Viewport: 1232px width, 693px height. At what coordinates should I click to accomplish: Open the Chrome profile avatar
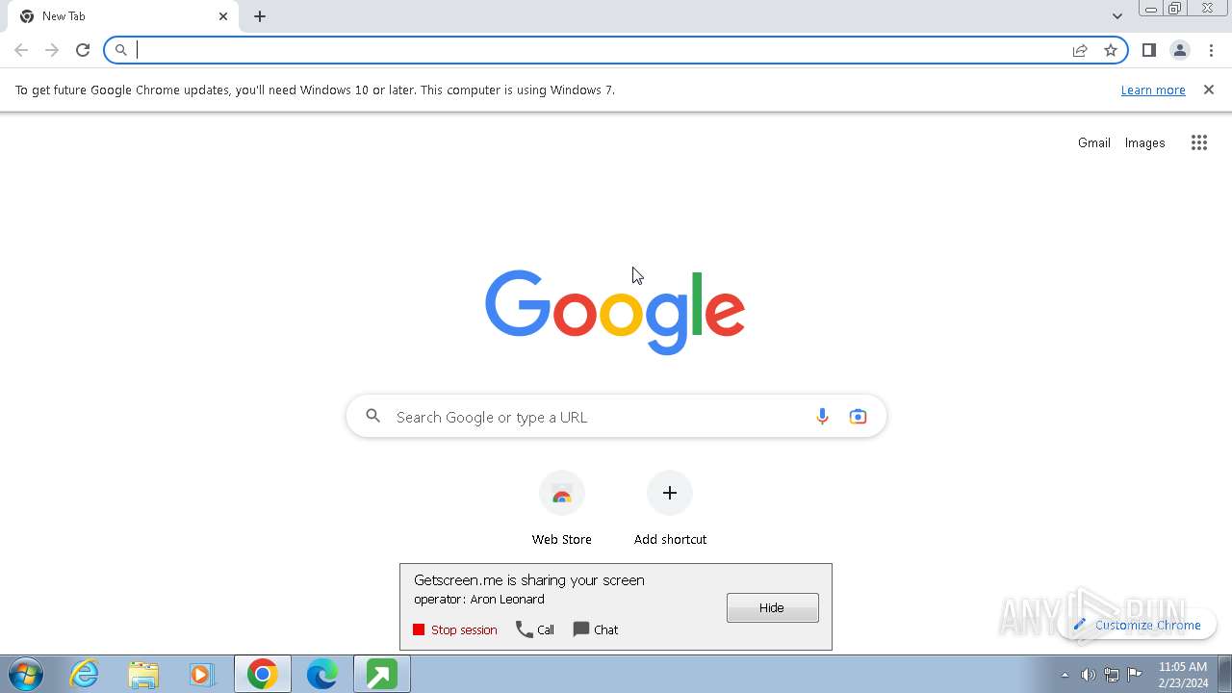coord(1180,50)
